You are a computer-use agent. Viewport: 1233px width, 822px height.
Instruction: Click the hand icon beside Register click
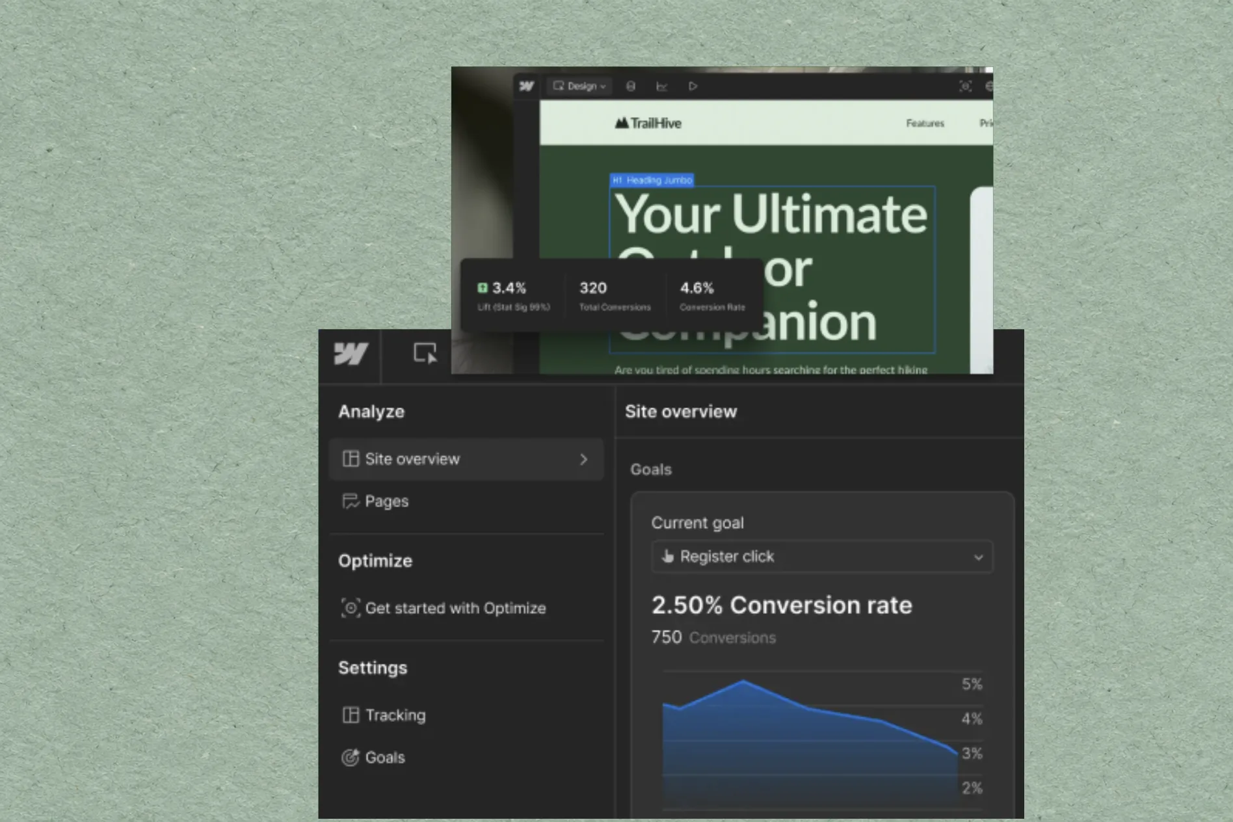(x=668, y=557)
